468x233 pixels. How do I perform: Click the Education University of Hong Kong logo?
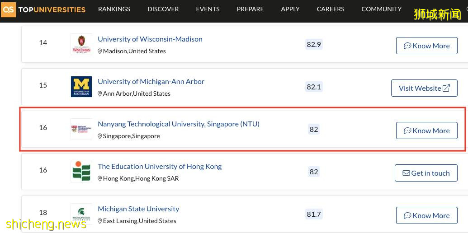pyautogui.click(x=81, y=172)
